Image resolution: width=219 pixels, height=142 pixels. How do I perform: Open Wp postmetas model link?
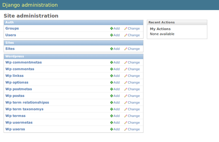click(x=18, y=89)
